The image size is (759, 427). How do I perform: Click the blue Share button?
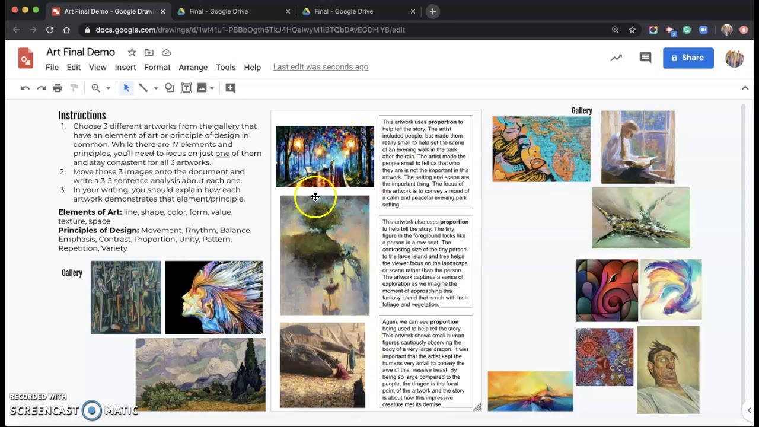688,58
